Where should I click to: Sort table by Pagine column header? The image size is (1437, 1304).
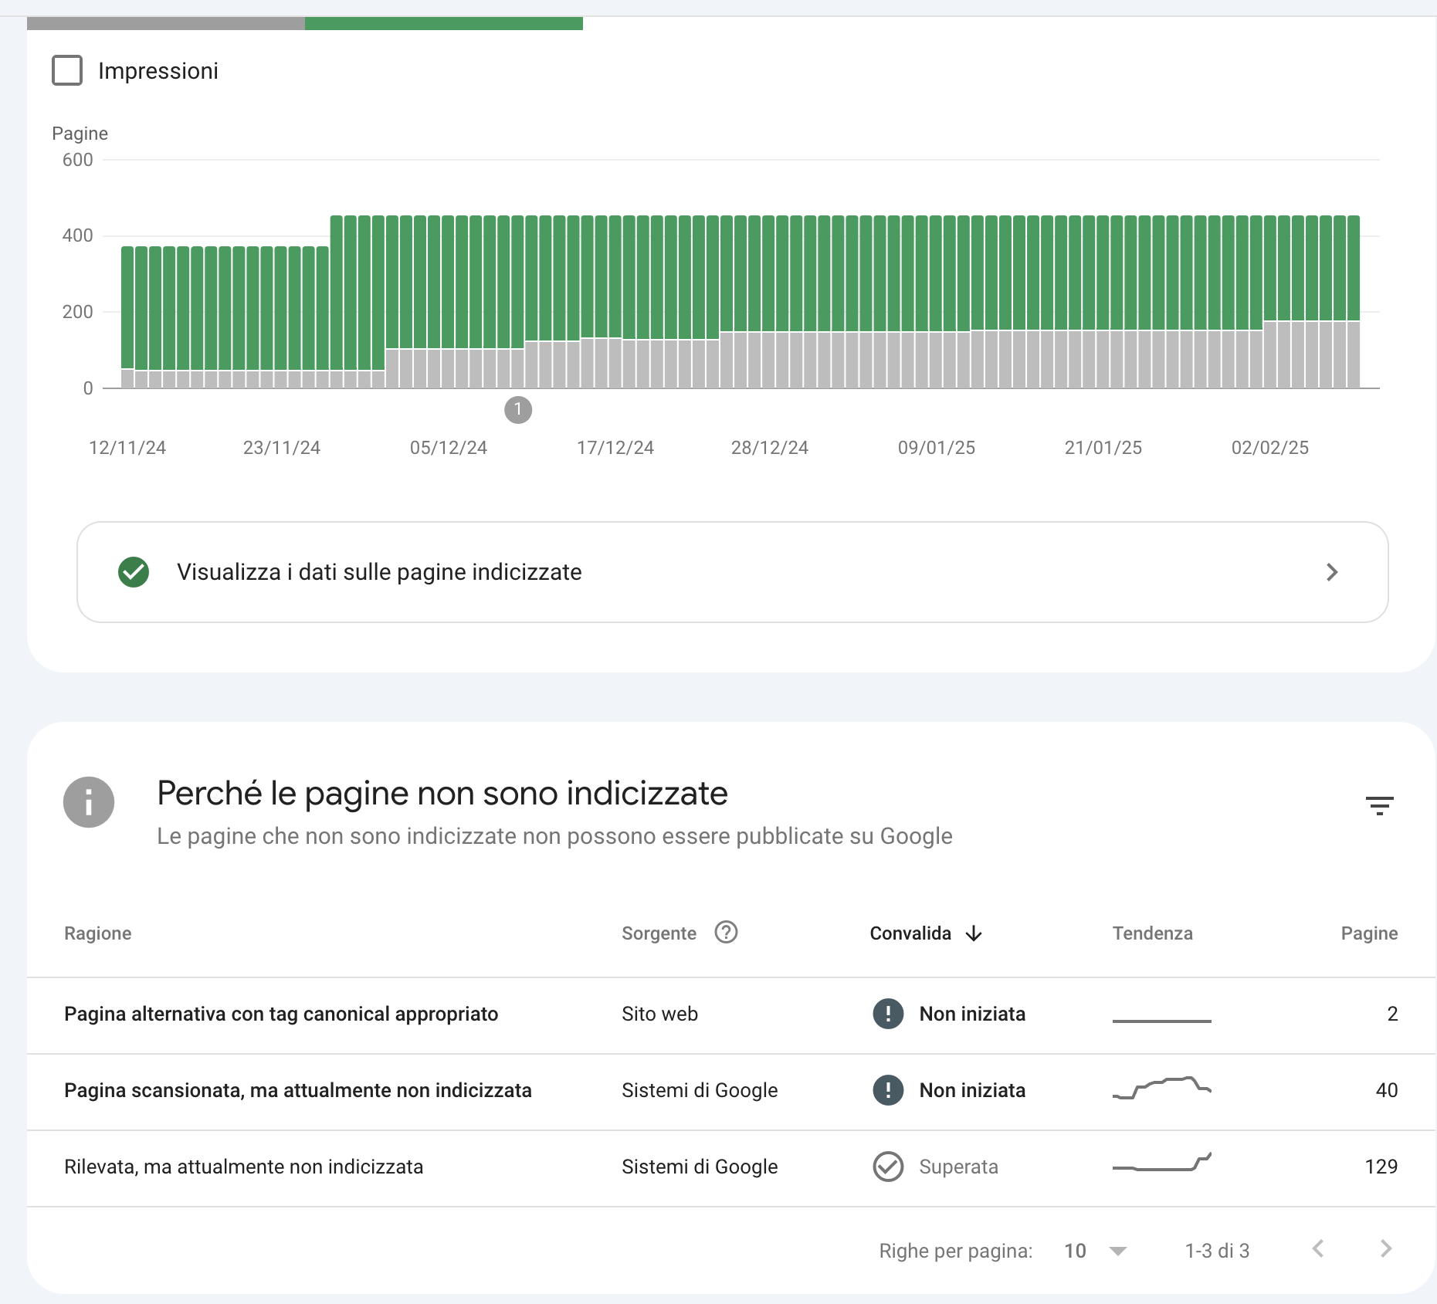tap(1369, 933)
